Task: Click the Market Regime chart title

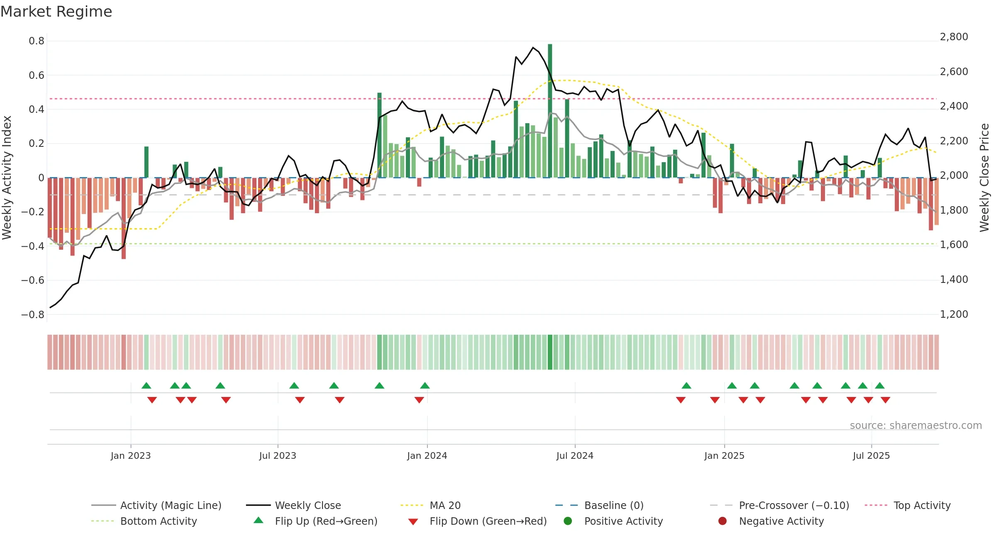Action: pyautogui.click(x=56, y=12)
